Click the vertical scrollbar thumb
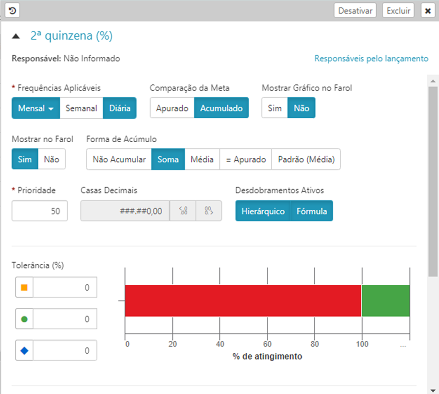439x394 pixels. click(433, 182)
